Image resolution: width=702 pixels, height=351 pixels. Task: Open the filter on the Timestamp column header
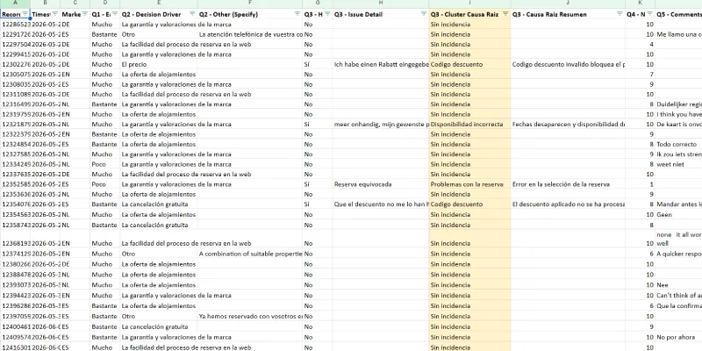tap(55, 14)
